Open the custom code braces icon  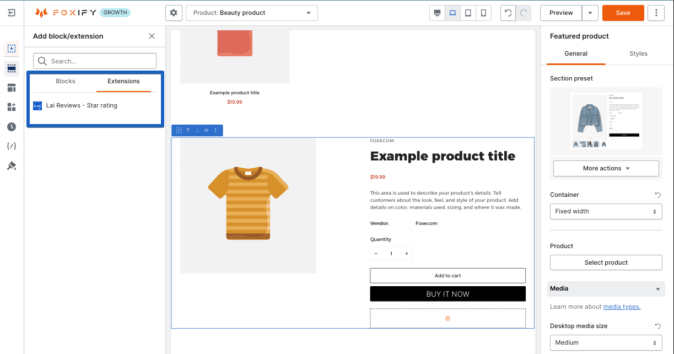point(12,146)
